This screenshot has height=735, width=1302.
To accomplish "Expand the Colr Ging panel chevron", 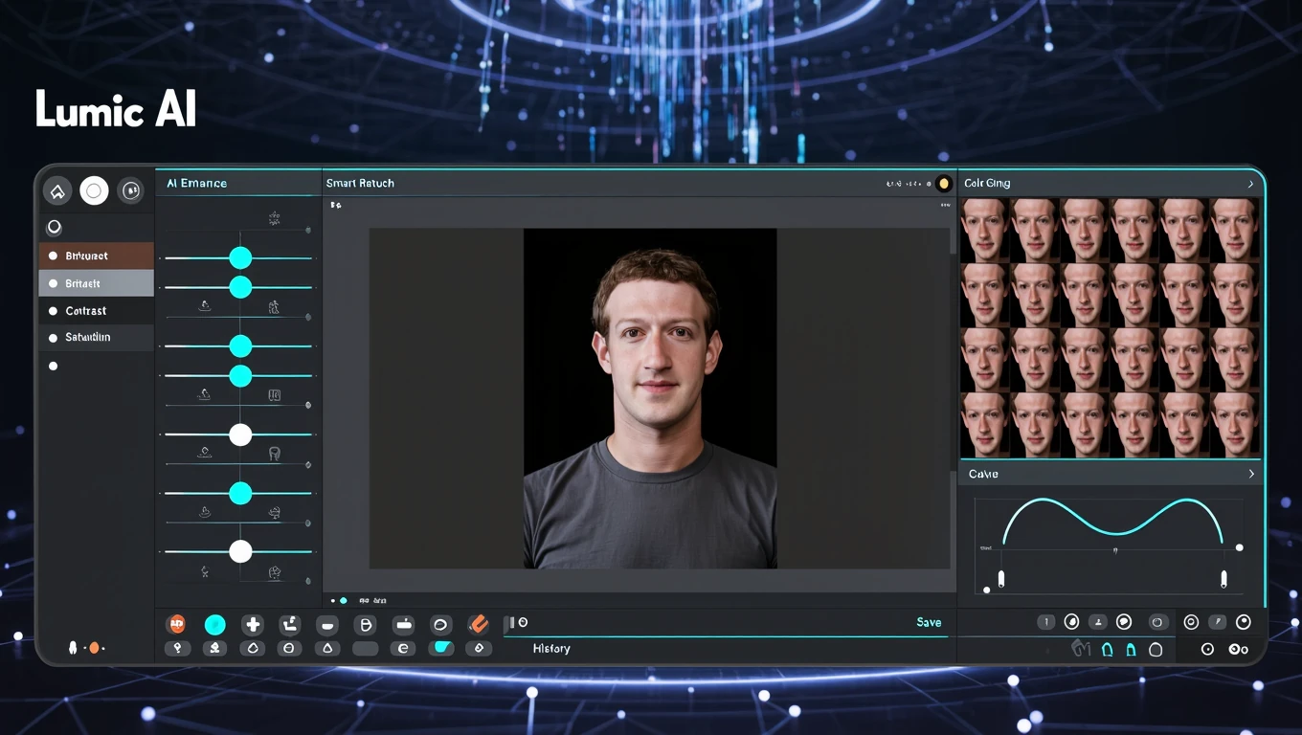I will click(1250, 184).
